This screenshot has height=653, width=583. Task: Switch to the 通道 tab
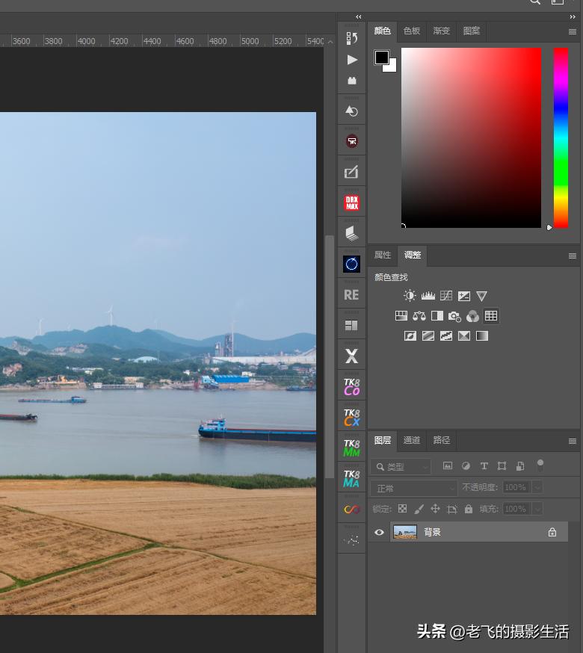pyautogui.click(x=412, y=440)
